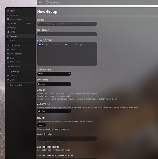The width and height of the screenshot is (158, 159).
Task: Focus the Full Name input field
Action: (x=67, y=34)
